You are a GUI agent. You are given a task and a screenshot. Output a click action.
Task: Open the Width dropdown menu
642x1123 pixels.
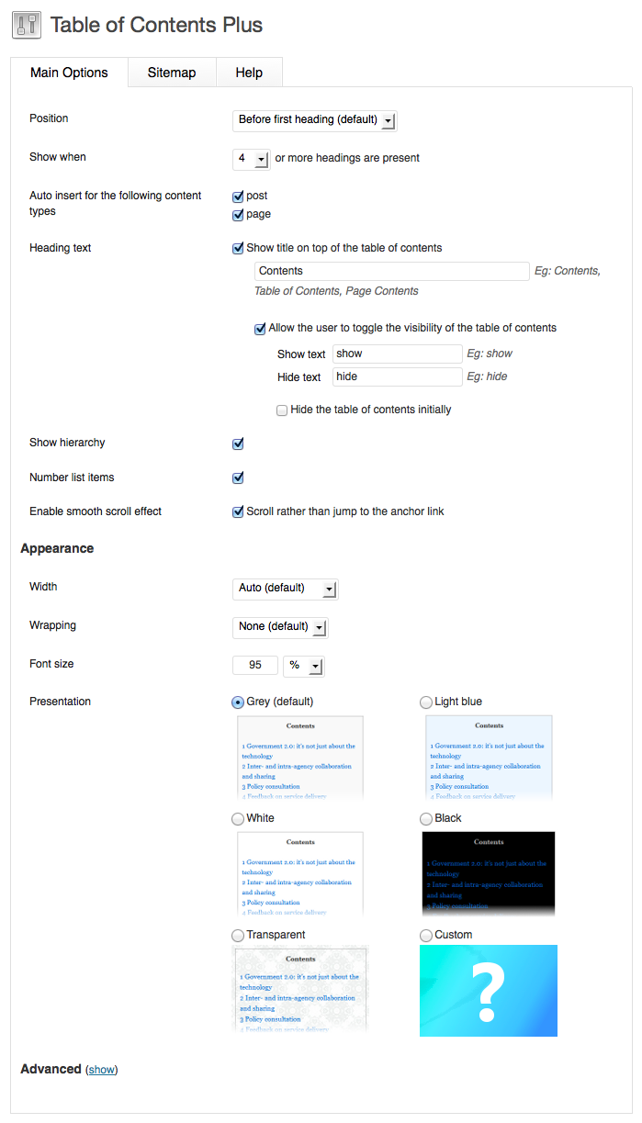(x=285, y=589)
